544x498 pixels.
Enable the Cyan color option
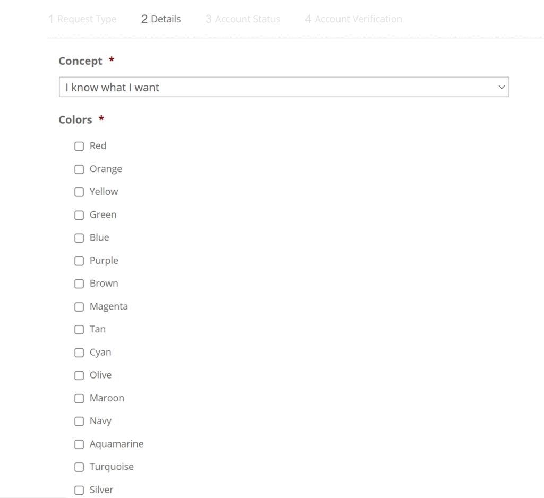coord(79,353)
